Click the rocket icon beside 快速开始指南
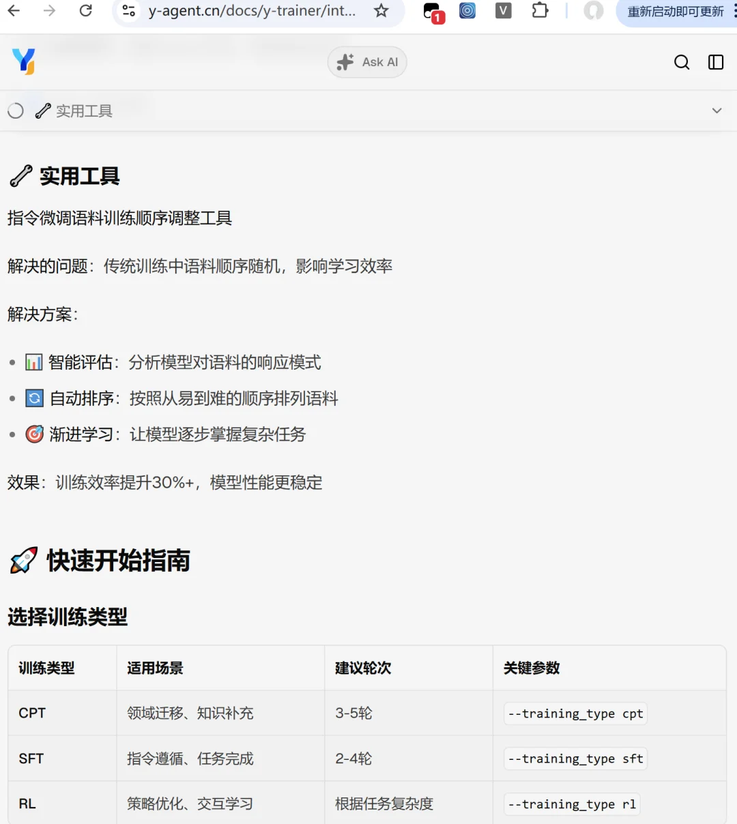The height and width of the screenshot is (824, 737). (23, 561)
